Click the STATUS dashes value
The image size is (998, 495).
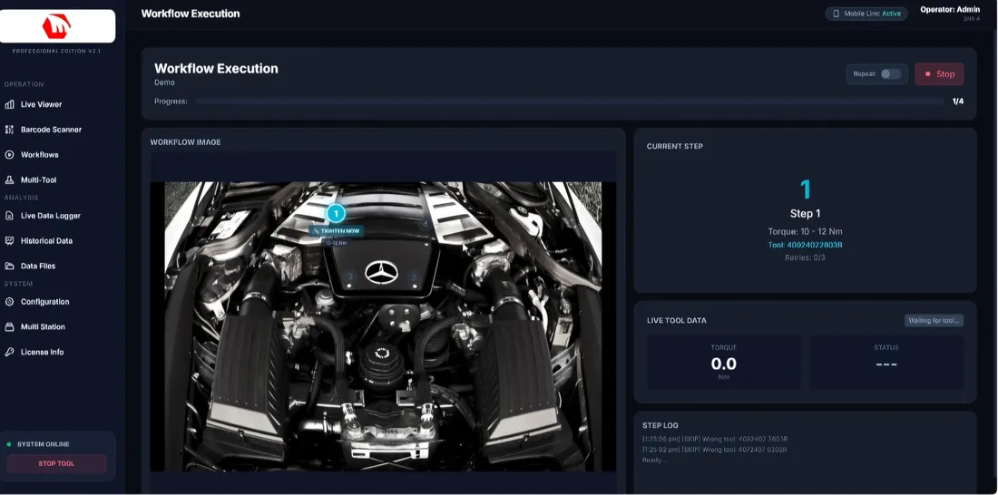coord(886,364)
